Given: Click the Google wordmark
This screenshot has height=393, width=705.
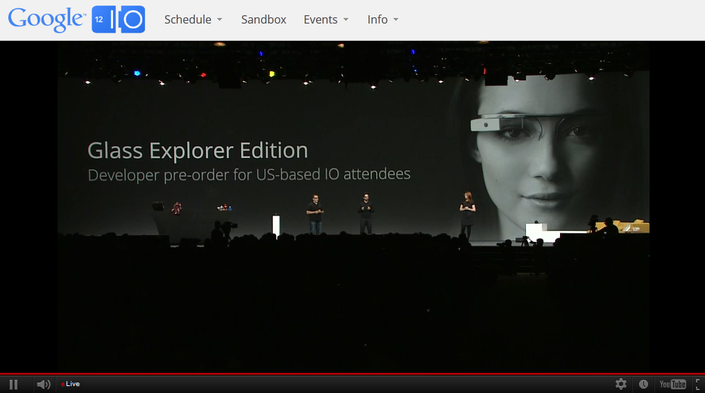Looking at the screenshot, I should (46, 20).
